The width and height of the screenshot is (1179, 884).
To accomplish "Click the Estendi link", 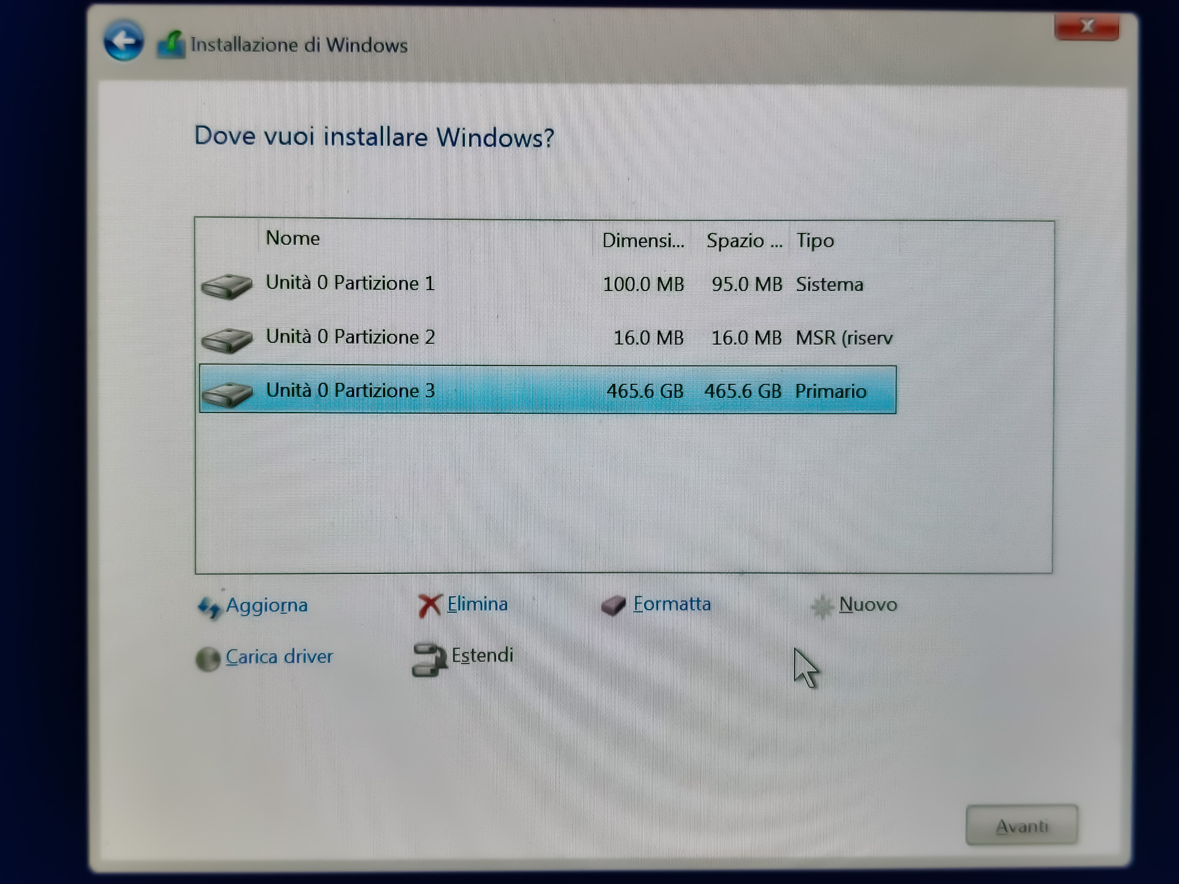I will [482, 655].
